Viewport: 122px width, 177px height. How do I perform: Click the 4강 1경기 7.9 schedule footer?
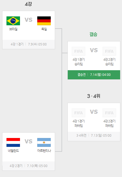click(29, 44)
